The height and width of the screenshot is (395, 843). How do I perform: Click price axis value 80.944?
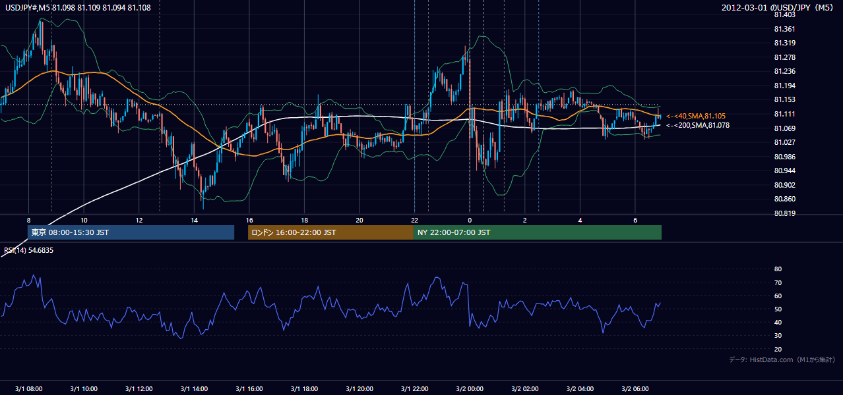click(x=784, y=171)
